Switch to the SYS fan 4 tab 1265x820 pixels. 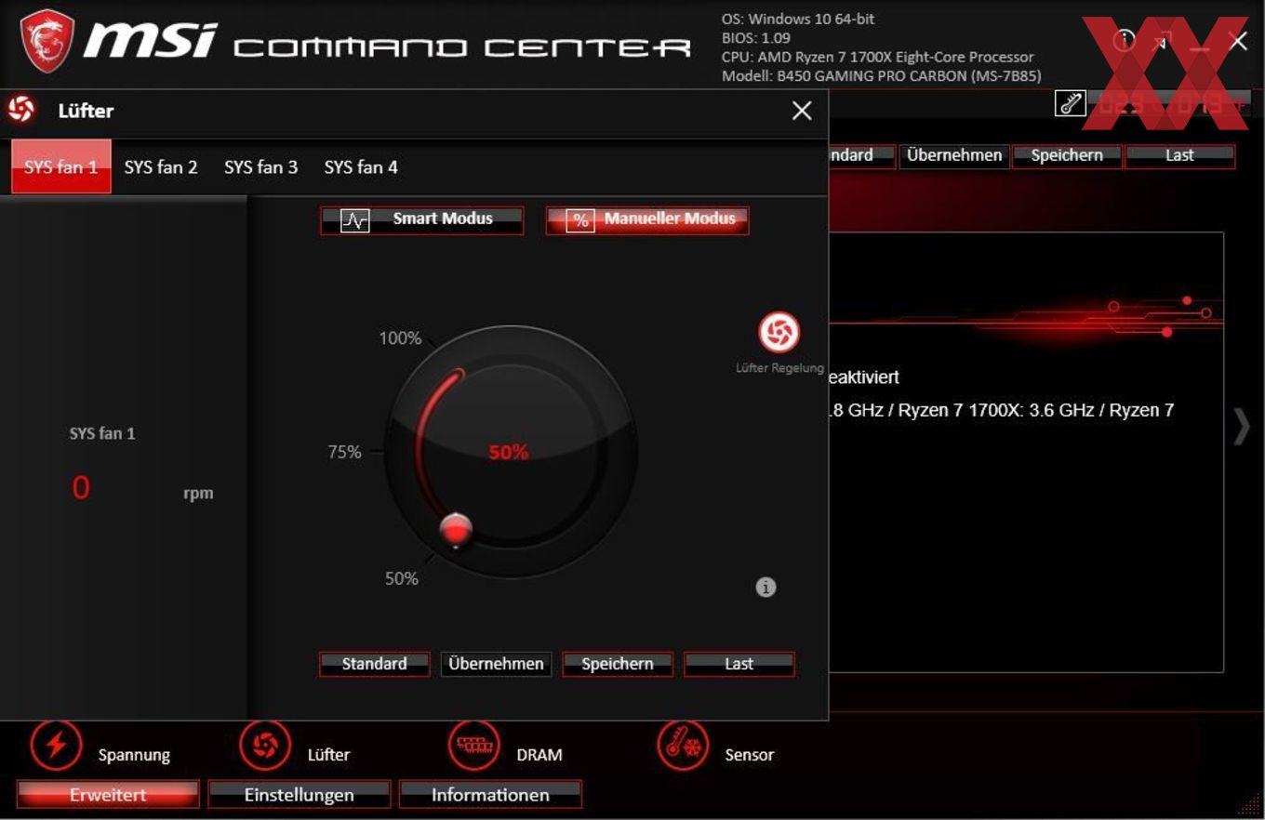tap(361, 167)
